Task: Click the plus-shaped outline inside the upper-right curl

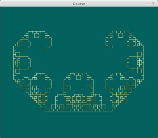Action: [131, 44]
